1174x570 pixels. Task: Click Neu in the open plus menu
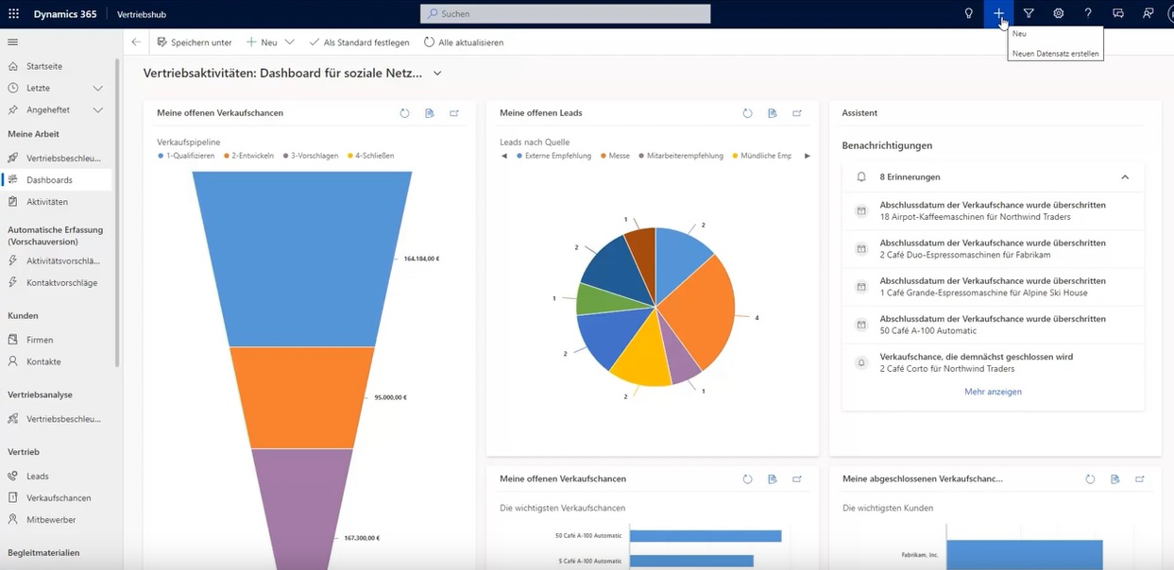pos(1018,32)
